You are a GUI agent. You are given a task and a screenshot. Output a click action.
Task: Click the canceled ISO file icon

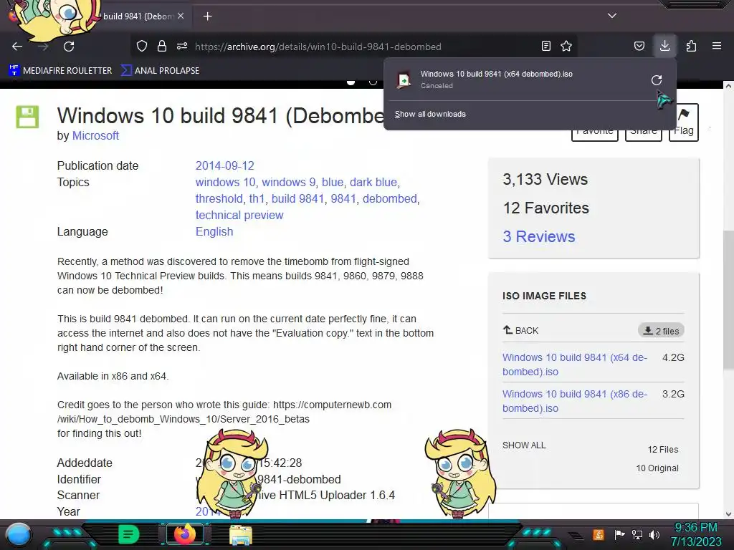pos(404,79)
